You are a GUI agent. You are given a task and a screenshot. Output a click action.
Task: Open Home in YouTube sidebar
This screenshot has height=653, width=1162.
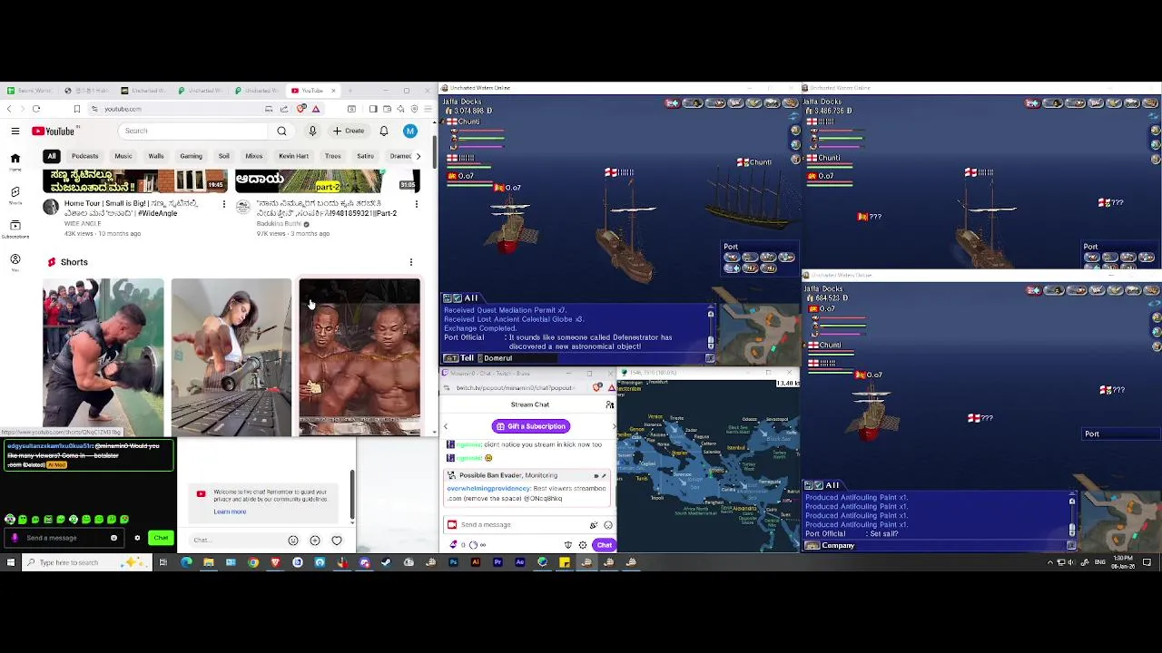15,162
